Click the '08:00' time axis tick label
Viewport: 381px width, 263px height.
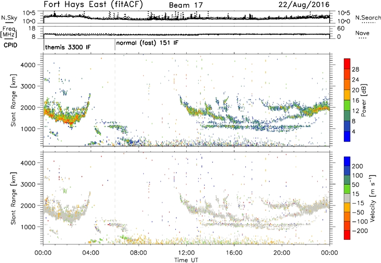click(x=139, y=253)
